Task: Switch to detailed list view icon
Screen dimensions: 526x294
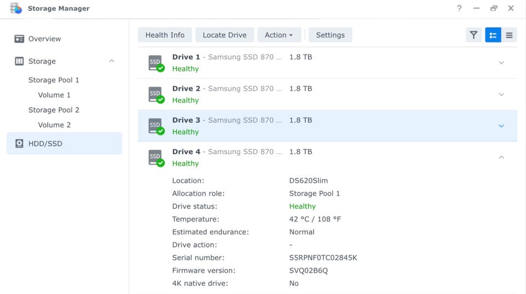Action: coord(493,35)
